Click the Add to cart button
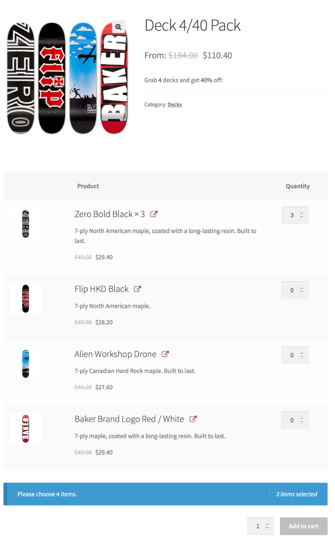 [x=303, y=526]
